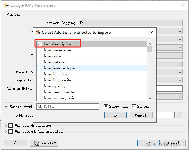Screen dimensions: 189x150
Task: Check the fme_opacity attribute checkbox
Action: pyautogui.click(x=40, y=86)
